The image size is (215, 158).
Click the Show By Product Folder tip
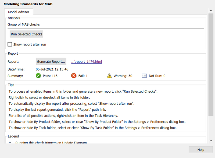click(x=97, y=122)
